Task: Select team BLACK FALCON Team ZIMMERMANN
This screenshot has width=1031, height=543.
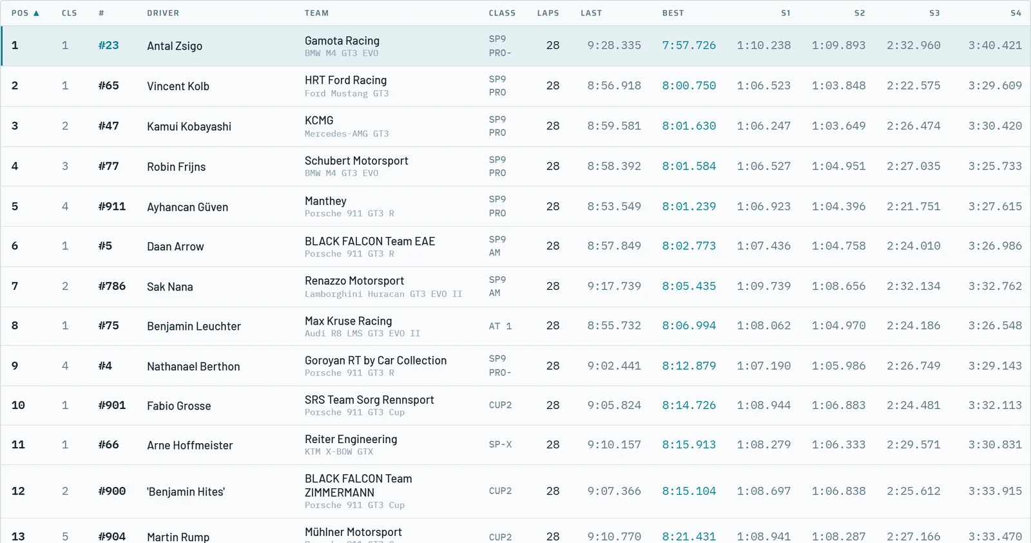Action: click(358, 486)
